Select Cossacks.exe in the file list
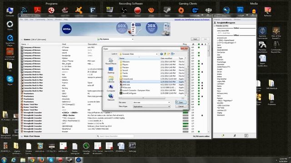The image size is (291, 163). (x=127, y=79)
